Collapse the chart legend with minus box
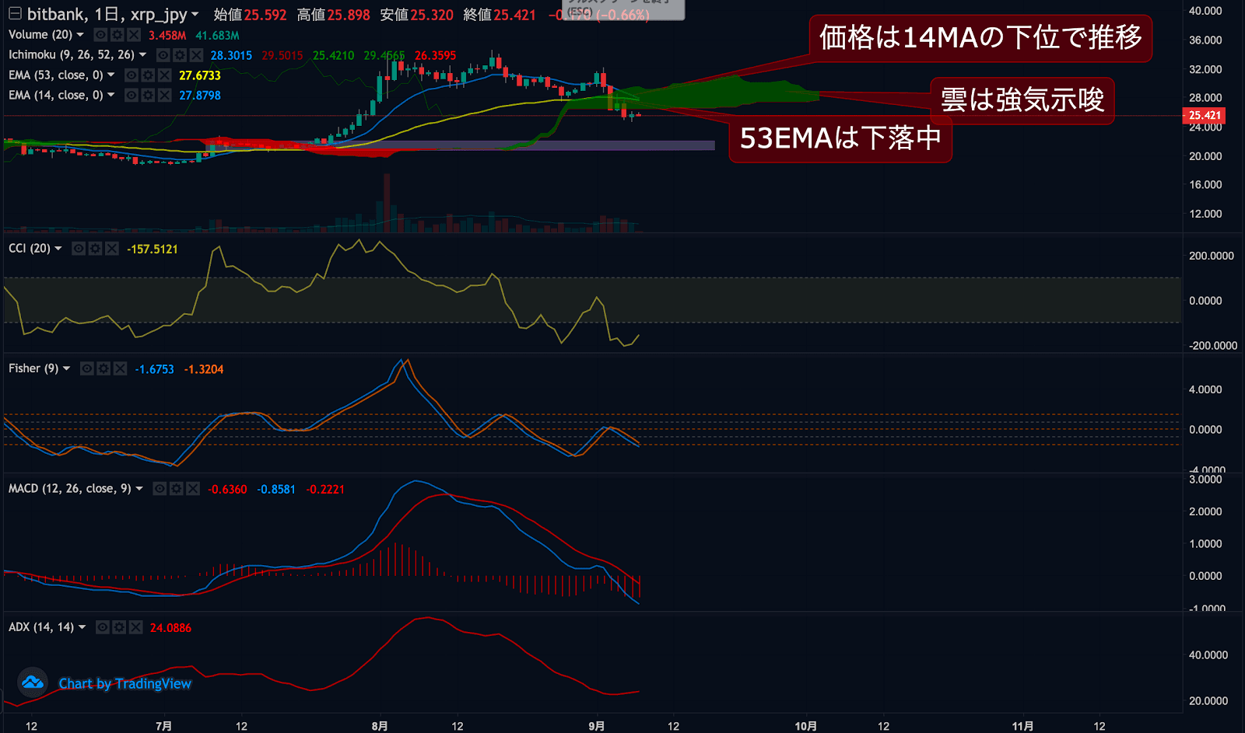The width and height of the screenshot is (1245, 733). coord(15,14)
